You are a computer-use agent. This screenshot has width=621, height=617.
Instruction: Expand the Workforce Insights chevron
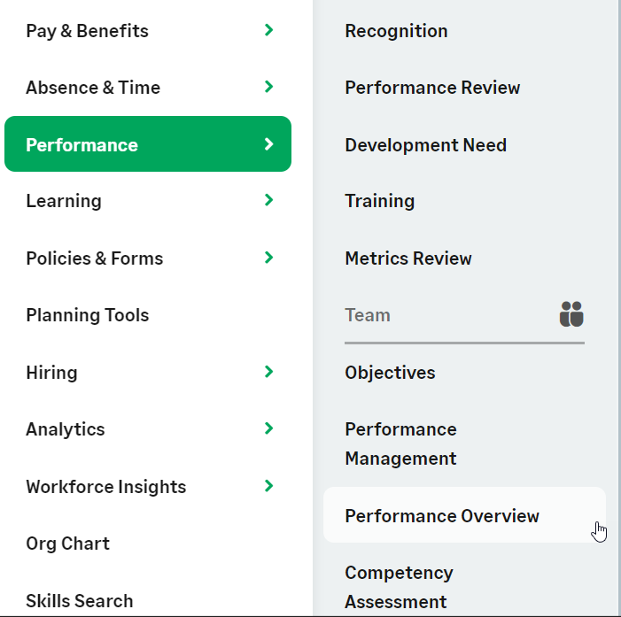269,486
